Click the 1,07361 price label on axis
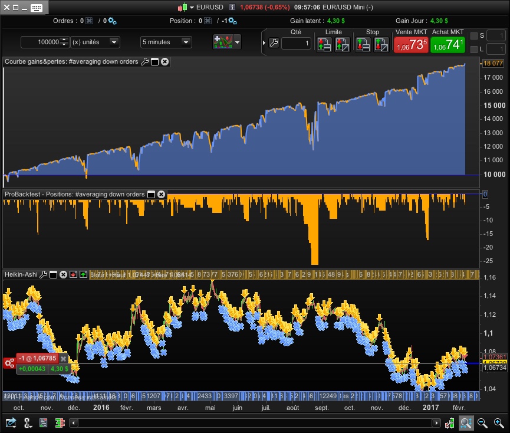This screenshot has width=510, height=433. click(495, 357)
